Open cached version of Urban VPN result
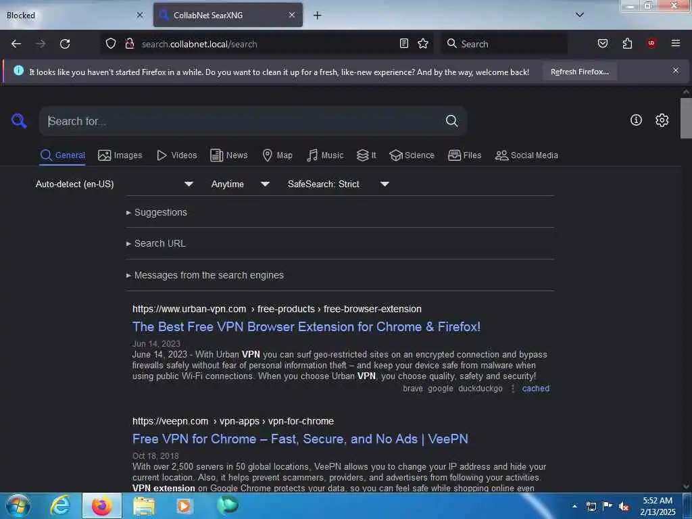The width and height of the screenshot is (692, 519). (536, 389)
